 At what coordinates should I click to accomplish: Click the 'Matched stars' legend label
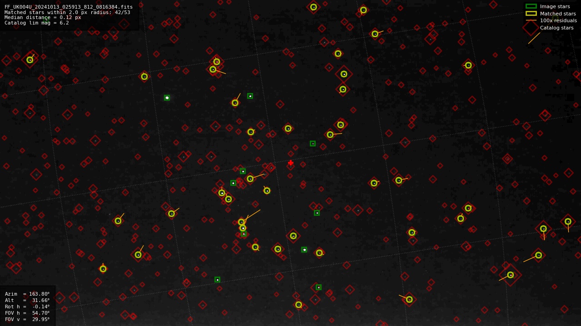pyautogui.click(x=558, y=14)
